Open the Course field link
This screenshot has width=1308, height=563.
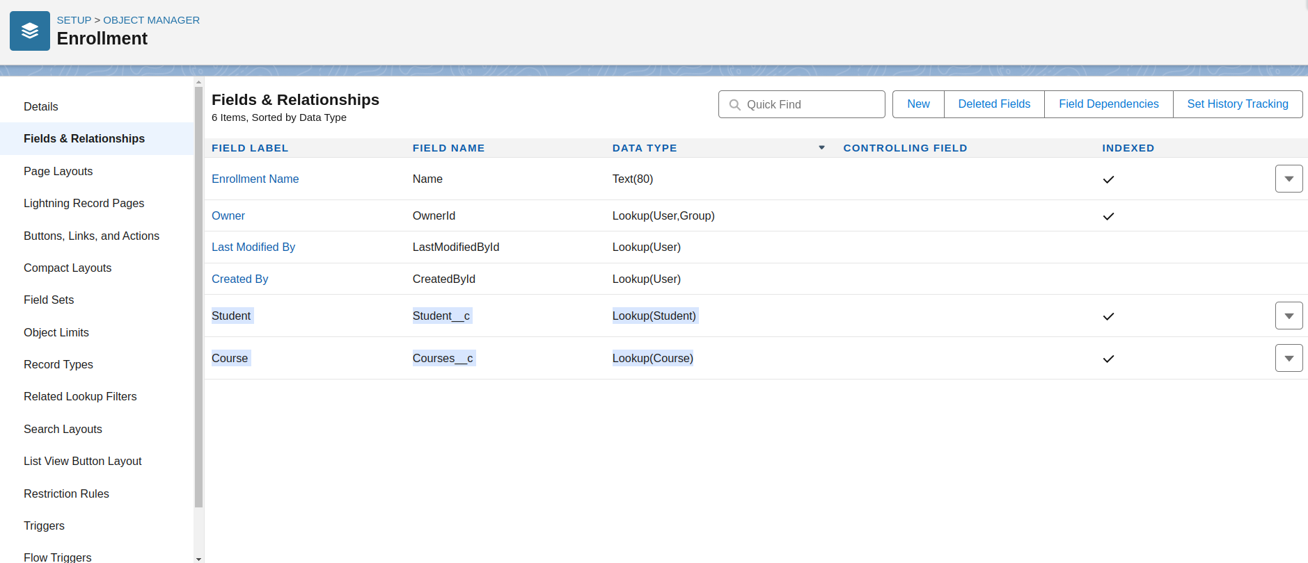(x=230, y=358)
